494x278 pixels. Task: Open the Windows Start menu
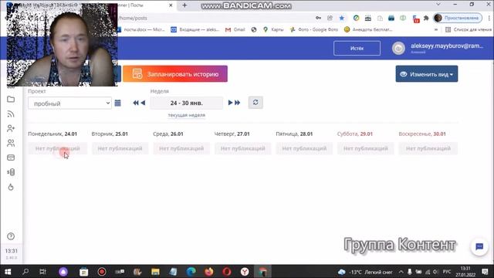8,271
